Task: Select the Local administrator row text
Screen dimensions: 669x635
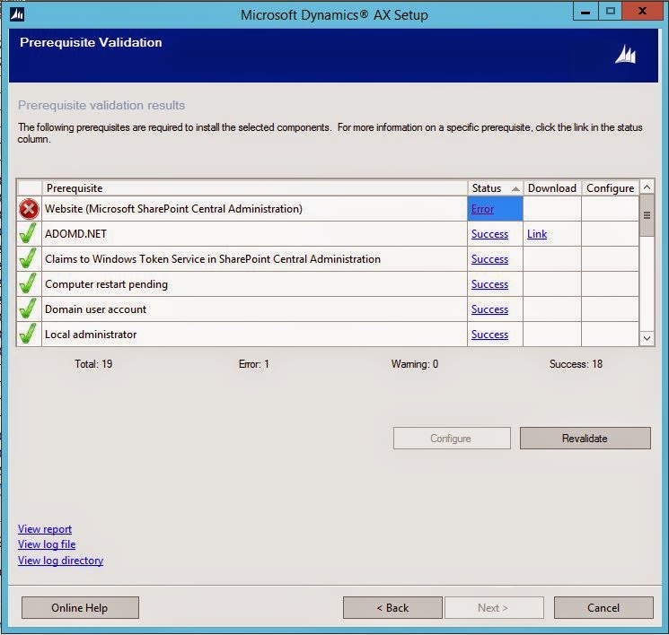Action: 91,335
